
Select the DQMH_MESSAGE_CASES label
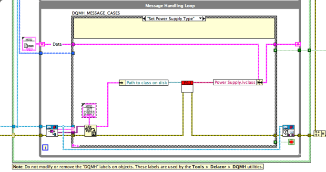point(96,13)
